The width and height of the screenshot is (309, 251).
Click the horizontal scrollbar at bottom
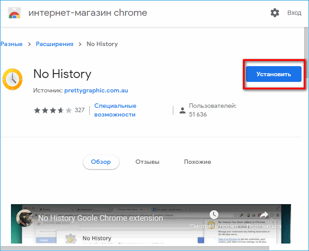[x=135, y=248]
